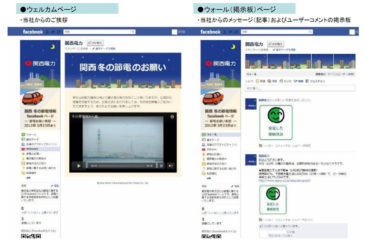Click the クエスチョン share option on the Wall page
This screenshot has width=367, height=241.
pyautogui.click(x=316, y=81)
